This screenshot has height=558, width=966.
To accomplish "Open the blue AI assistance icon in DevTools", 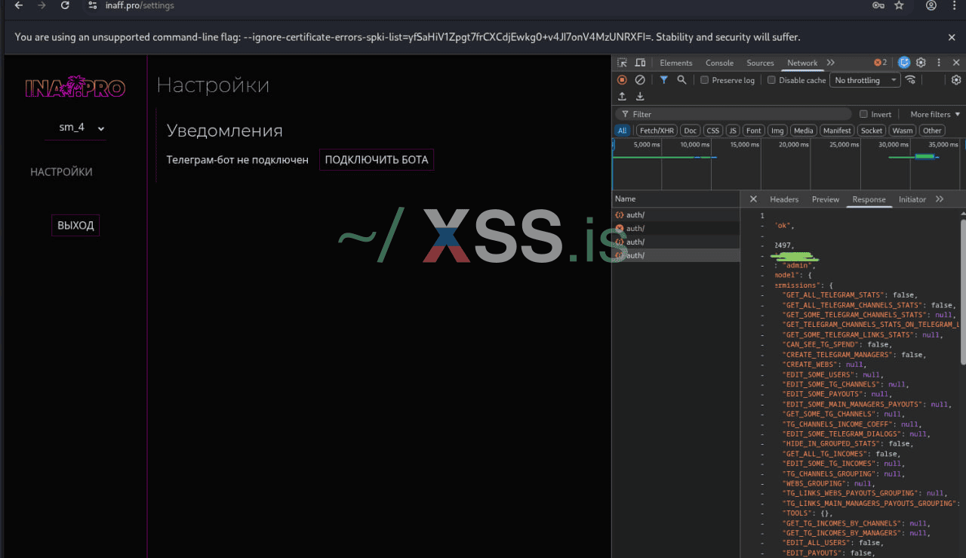I will (x=904, y=63).
